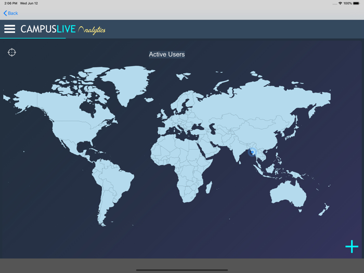
Task: Click the 100% battery percentage text
Action: click(x=347, y=3)
